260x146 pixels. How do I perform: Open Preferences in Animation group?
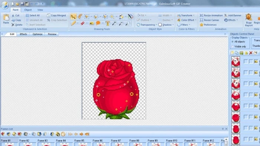(x=208, y=24)
